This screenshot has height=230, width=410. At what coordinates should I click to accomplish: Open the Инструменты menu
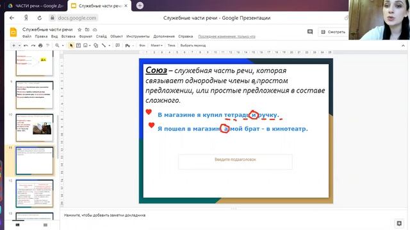[138, 36]
